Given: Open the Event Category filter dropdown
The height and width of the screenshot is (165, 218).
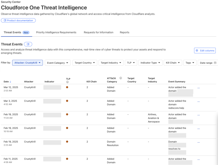Looking at the screenshot, I should [57, 63].
